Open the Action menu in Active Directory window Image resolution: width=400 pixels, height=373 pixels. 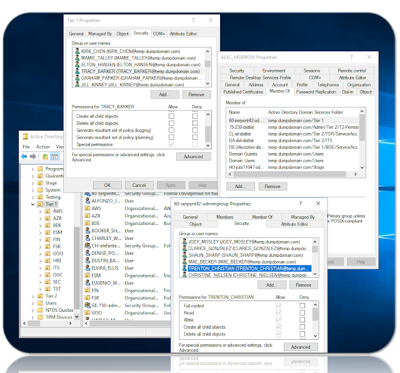(x=43, y=147)
